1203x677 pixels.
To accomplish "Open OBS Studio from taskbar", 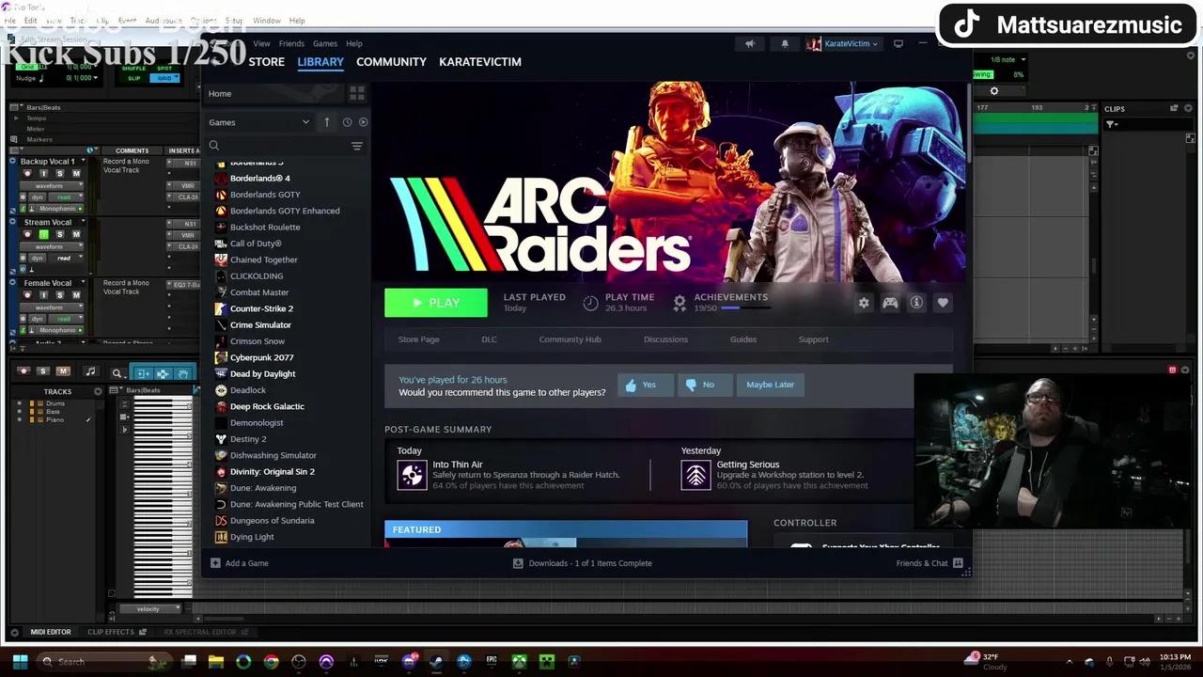I will pyautogui.click(x=299, y=661).
